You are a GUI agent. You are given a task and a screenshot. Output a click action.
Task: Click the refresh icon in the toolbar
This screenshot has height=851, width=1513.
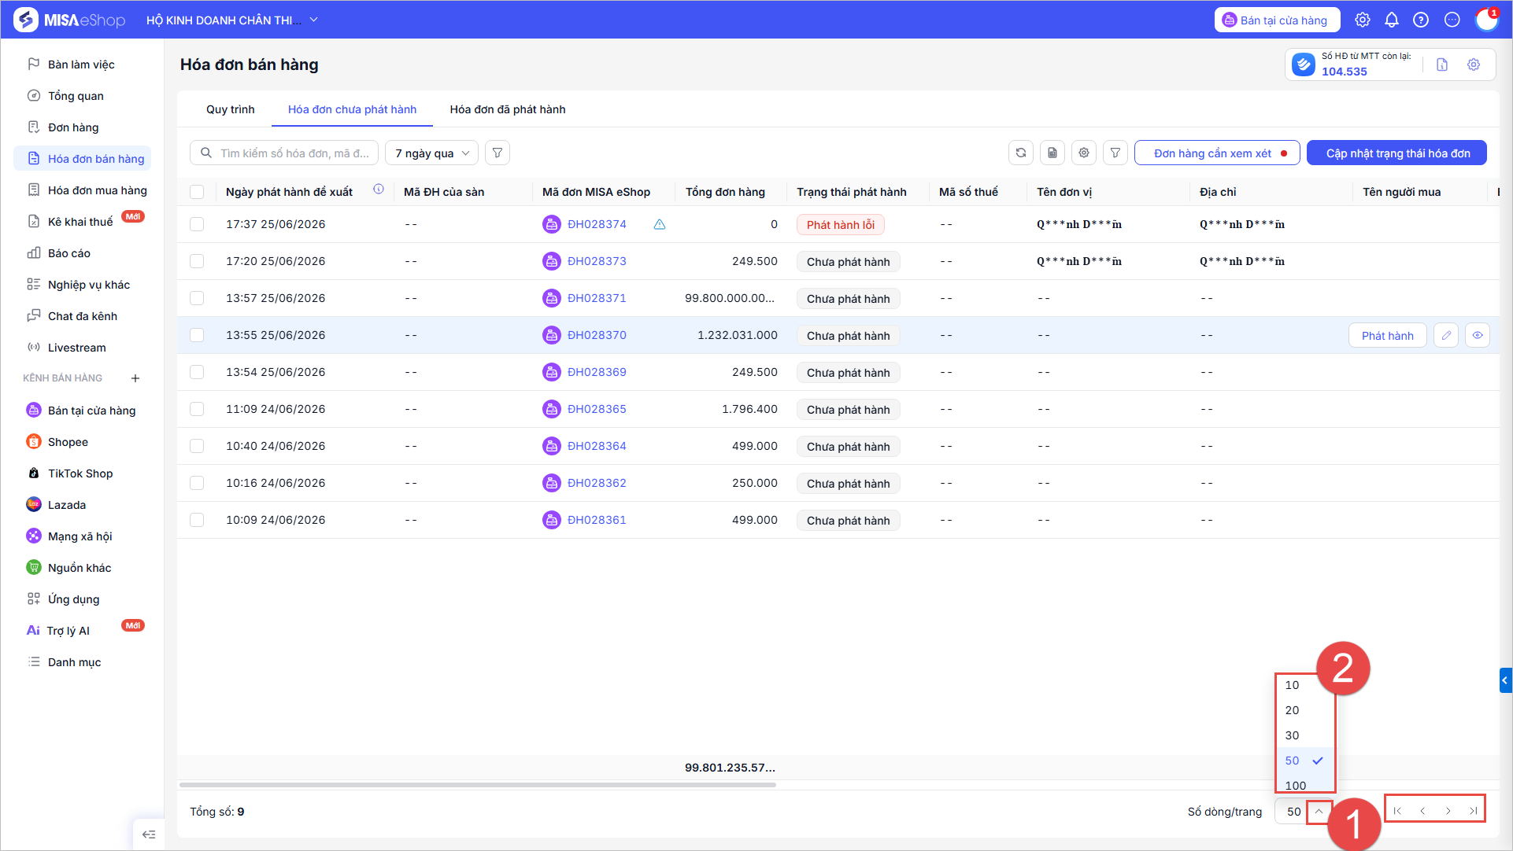(1021, 153)
